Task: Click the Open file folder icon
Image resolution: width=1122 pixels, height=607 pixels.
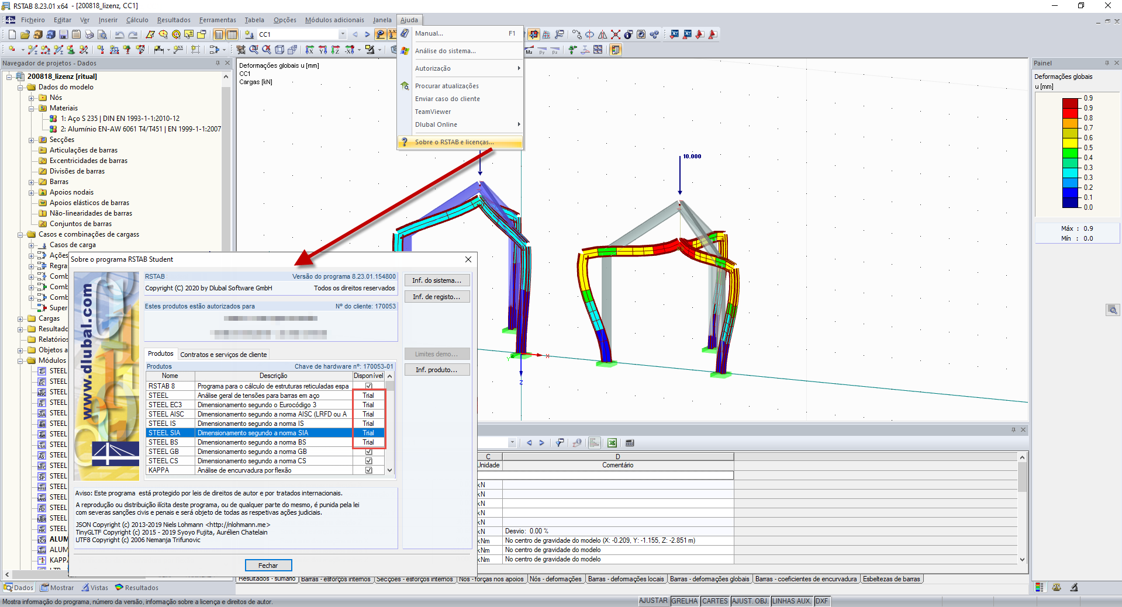Action: tap(25, 34)
